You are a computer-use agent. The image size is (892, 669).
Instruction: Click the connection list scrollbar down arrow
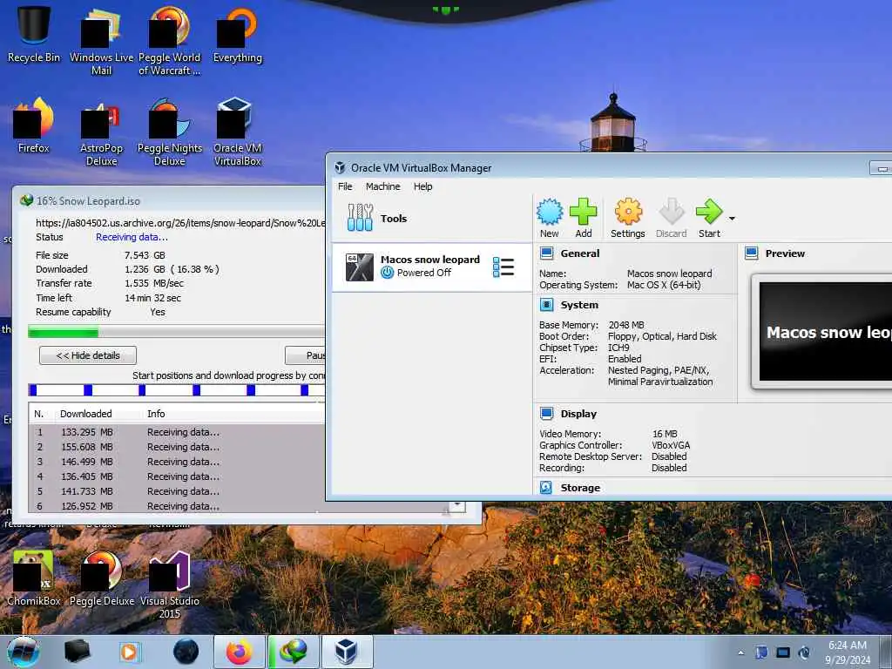click(456, 506)
